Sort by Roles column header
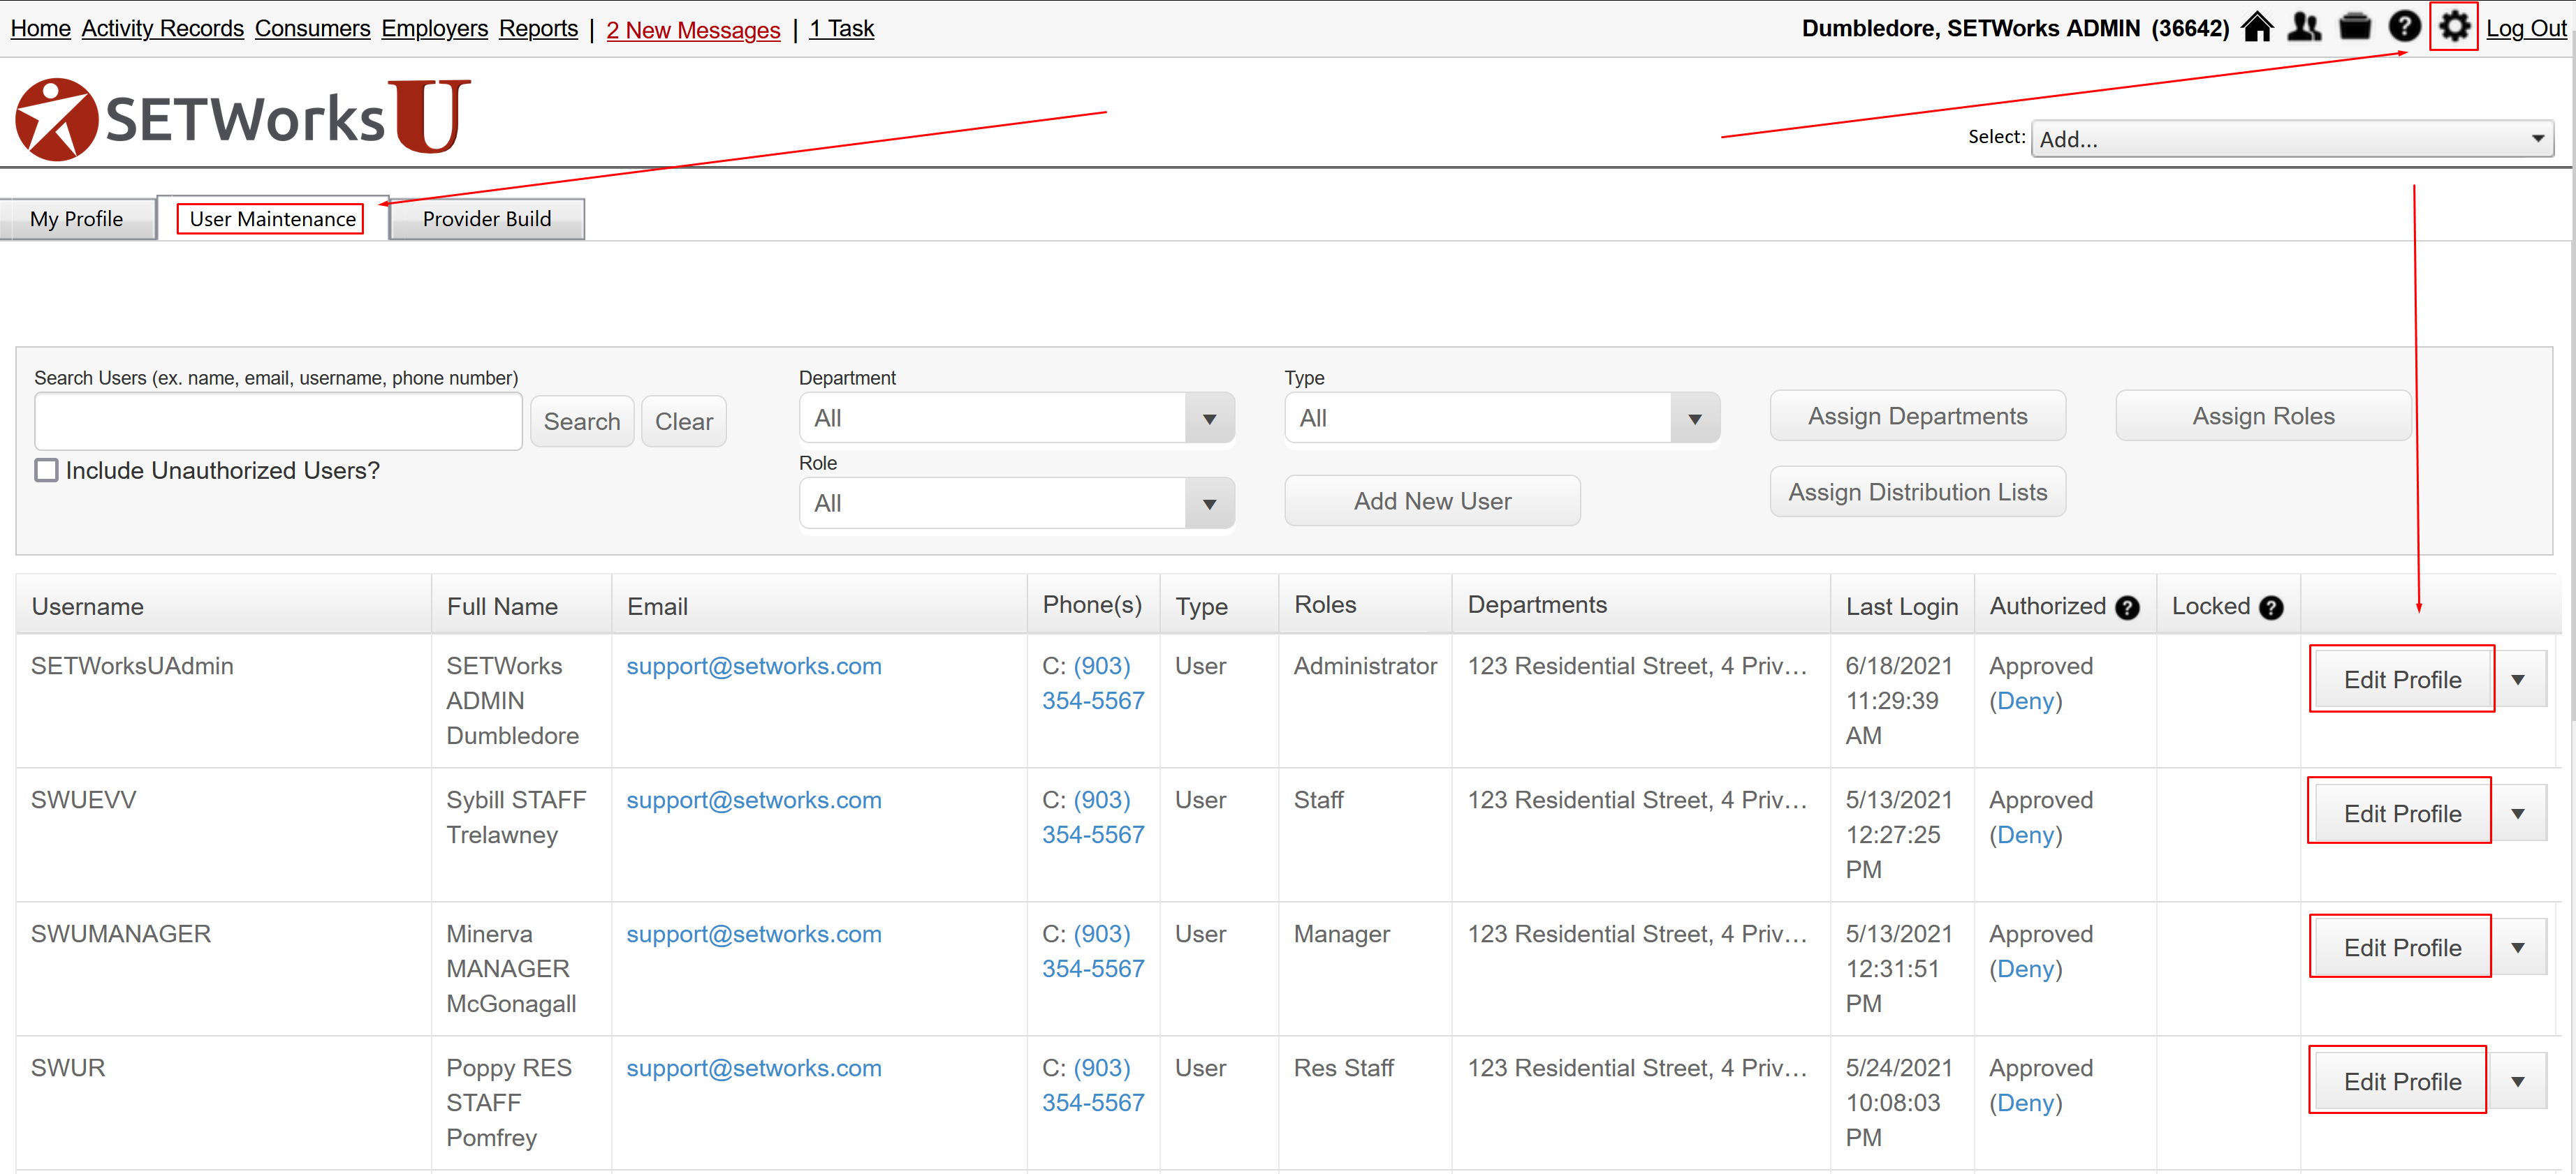The image size is (2576, 1174). [x=1325, y=605]
